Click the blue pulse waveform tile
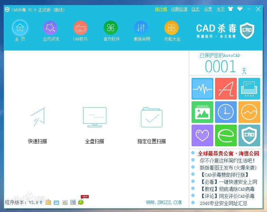267x212 pixels. [x=202, y=89]
